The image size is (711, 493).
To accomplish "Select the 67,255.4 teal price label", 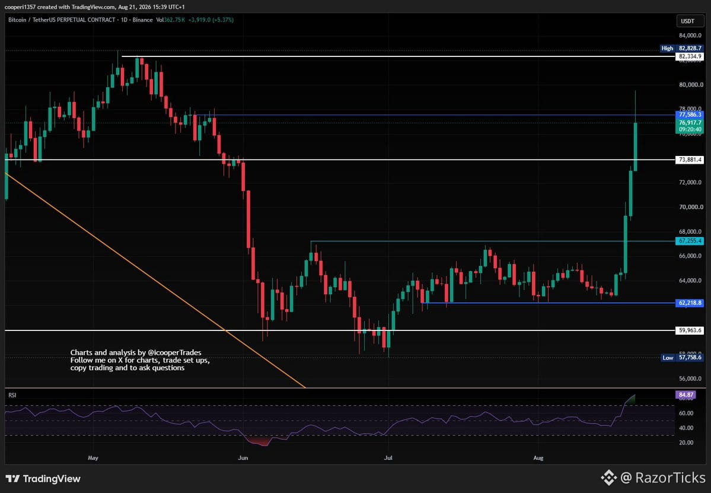I will click(689, 241).
